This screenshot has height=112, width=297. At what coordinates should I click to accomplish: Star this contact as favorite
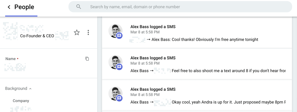77,32
